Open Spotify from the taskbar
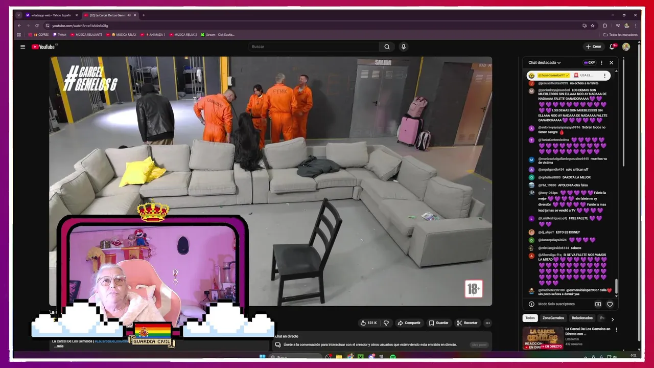654x368 pixels. 393,357
